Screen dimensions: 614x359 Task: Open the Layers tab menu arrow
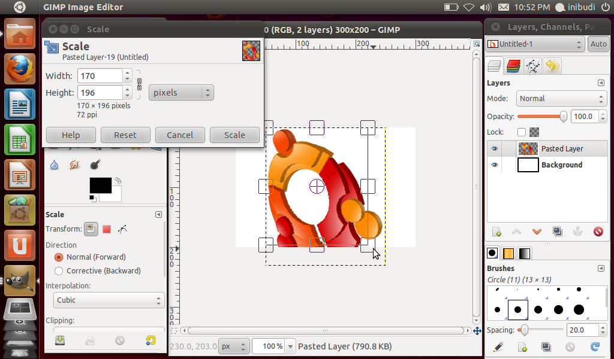click(601, 83)
